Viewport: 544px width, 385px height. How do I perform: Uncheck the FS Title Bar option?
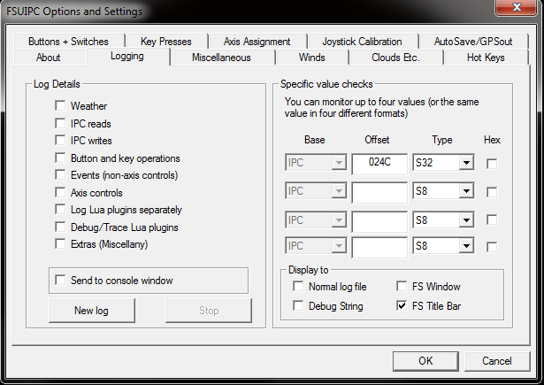[x=402, y=305]
